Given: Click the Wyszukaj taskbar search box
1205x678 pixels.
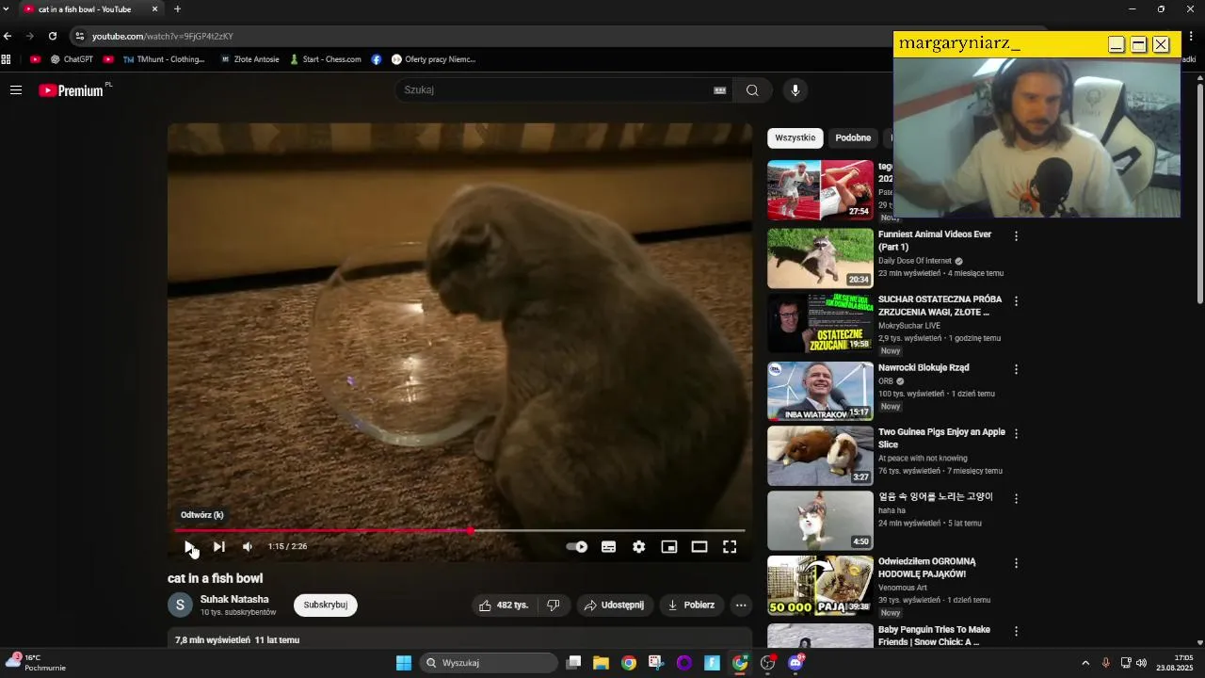Looking at the screenshot, I should 488,663.
